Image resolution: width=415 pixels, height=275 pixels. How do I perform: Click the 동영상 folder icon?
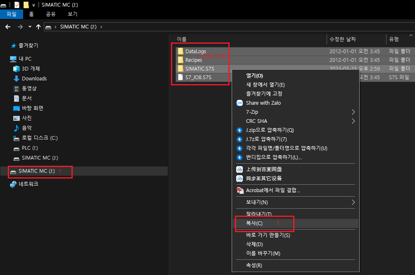click(17, 89)
